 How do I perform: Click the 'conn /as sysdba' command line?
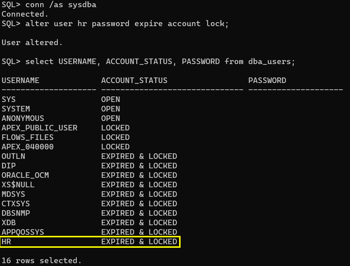click(x=49, y=5)
